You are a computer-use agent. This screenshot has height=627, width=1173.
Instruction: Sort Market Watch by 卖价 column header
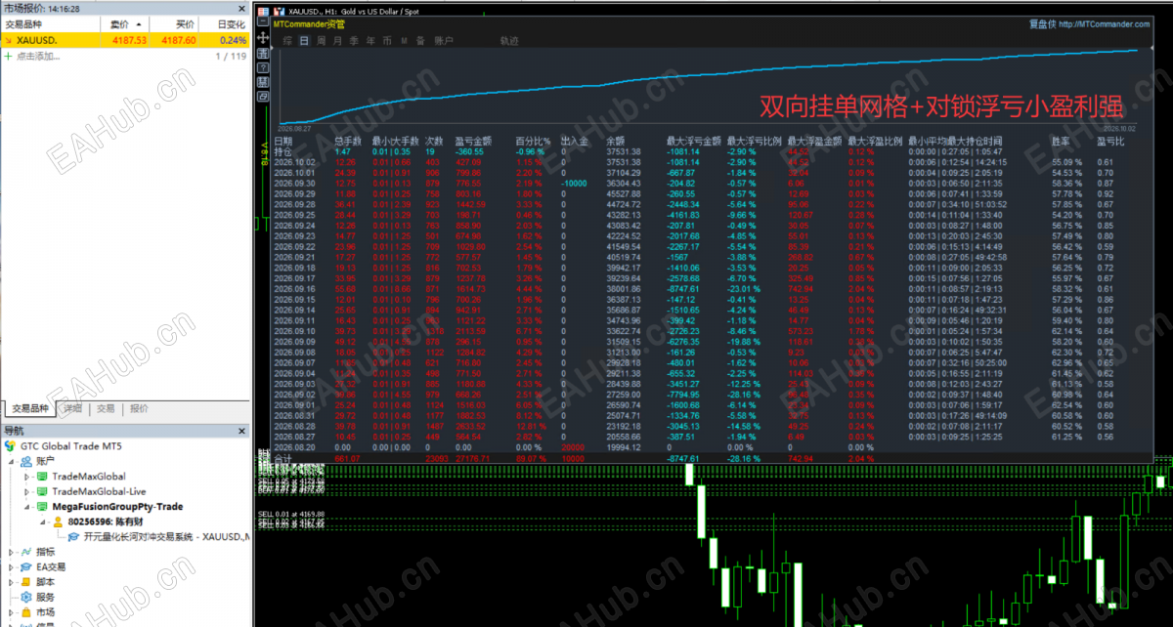tap(126, 23)
